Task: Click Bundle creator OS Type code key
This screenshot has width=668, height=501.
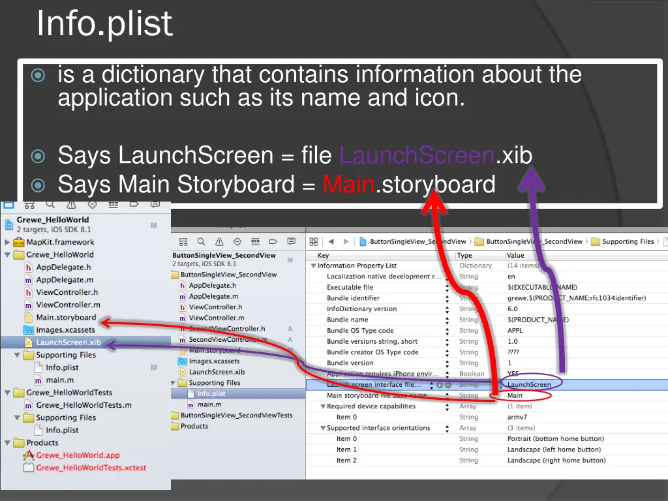Action: point(372,352)
